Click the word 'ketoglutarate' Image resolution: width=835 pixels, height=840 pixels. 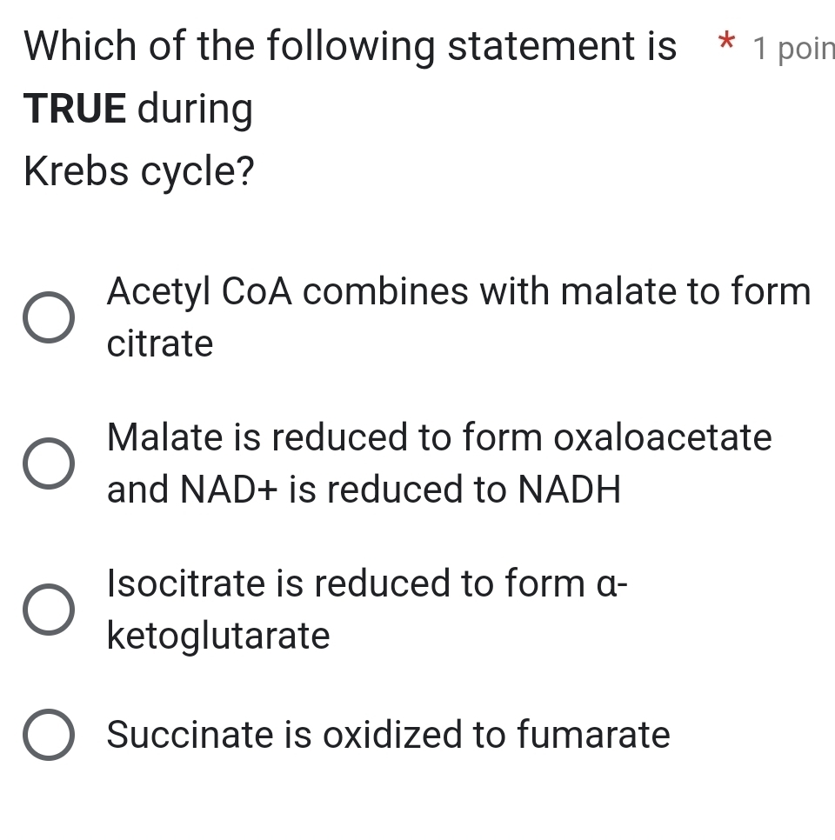[217, 636]
